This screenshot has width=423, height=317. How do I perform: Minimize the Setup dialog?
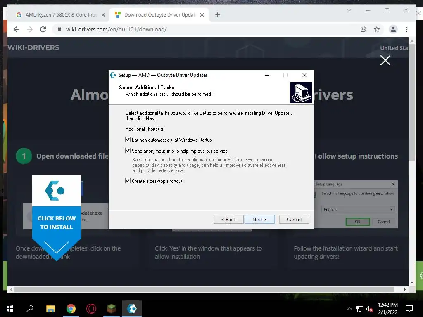(267, 75)
